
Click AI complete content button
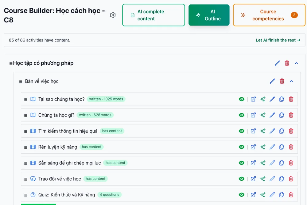(x=153, y=15)
